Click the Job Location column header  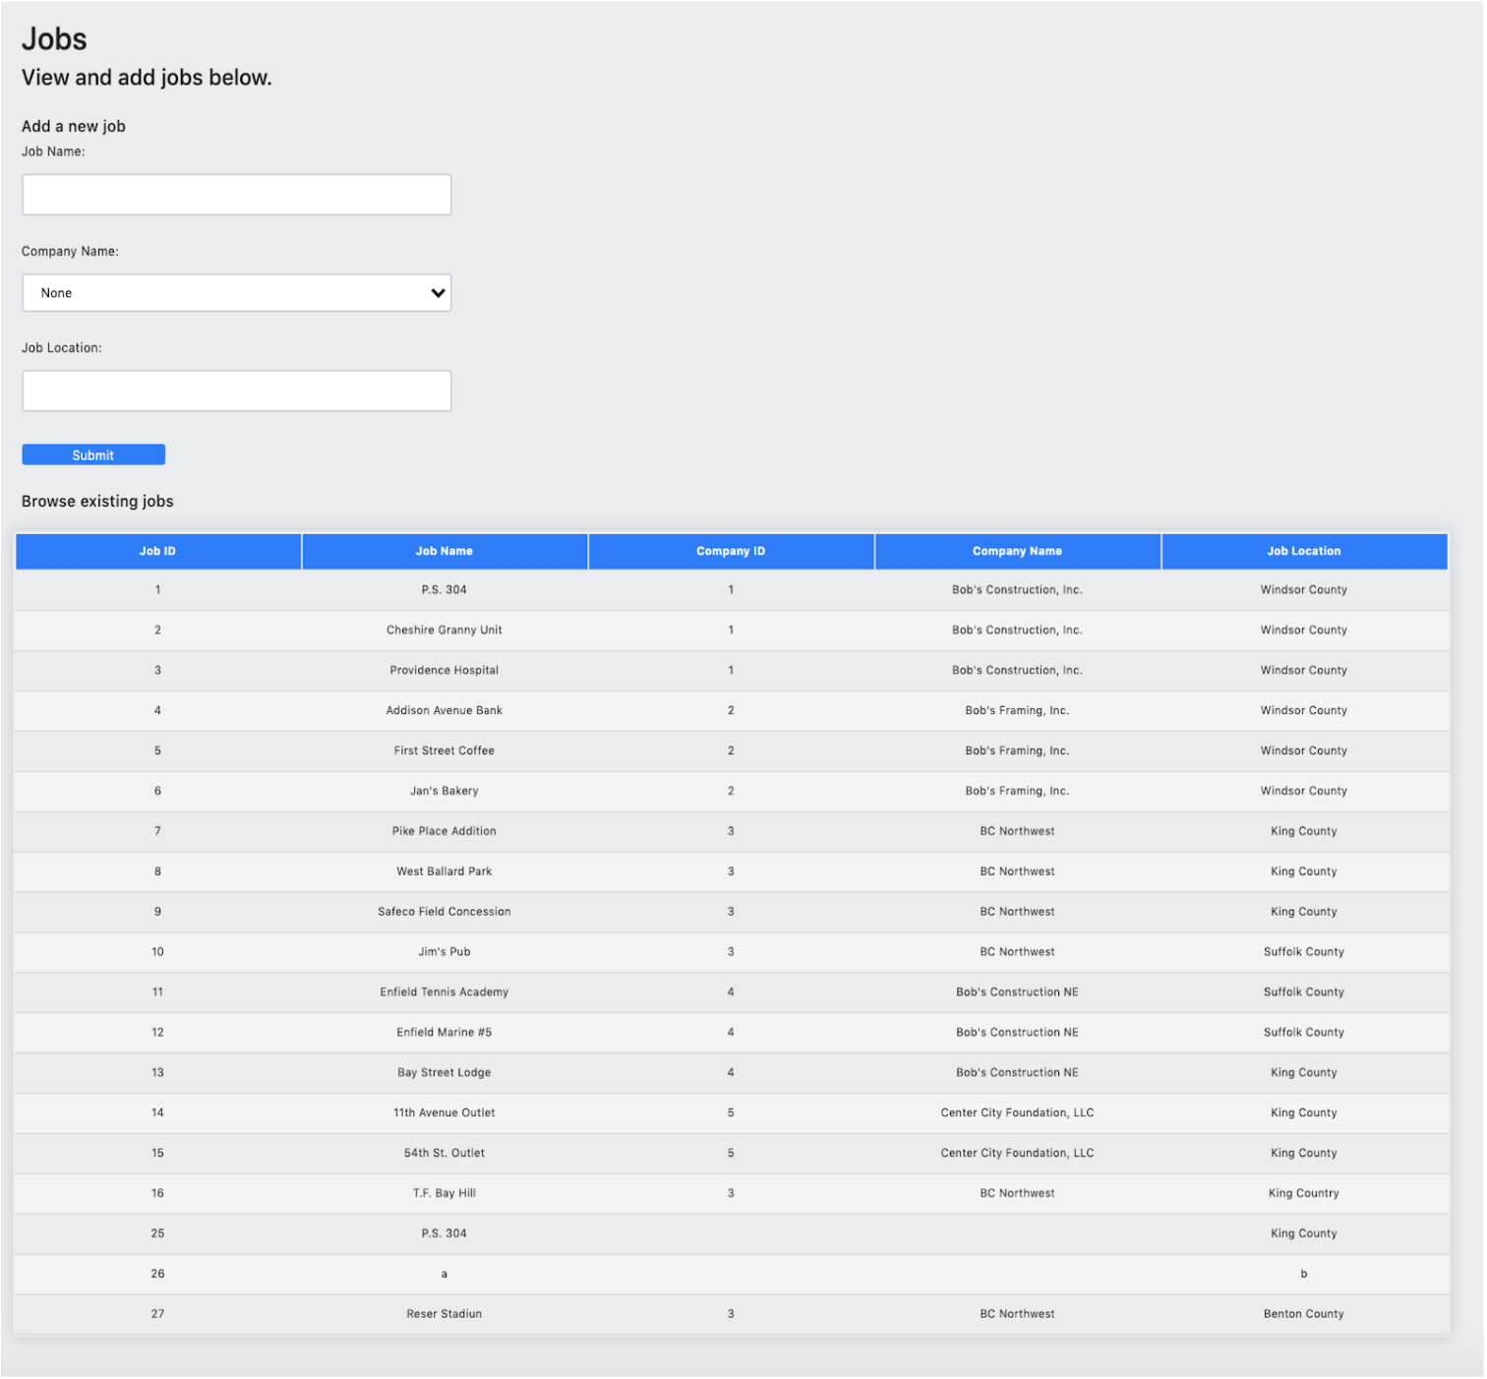tap(1304, 551)
